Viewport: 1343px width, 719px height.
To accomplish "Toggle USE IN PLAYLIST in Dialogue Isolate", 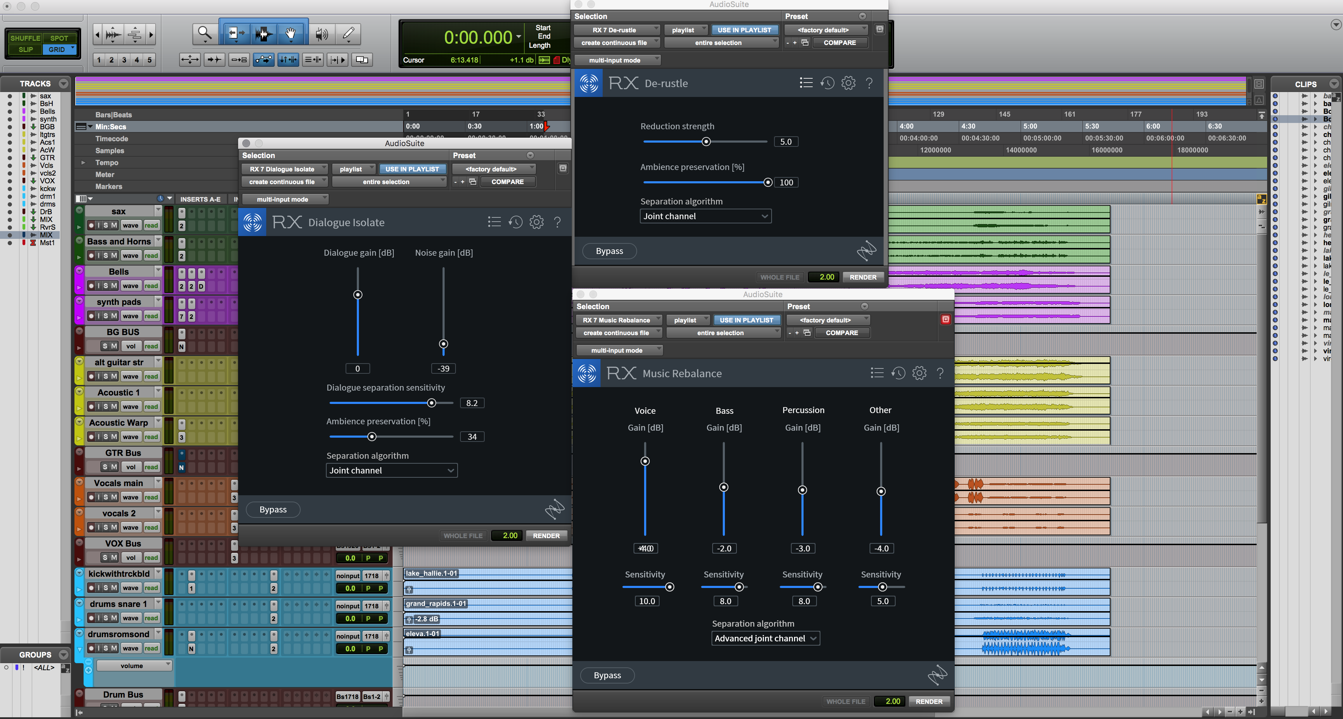I will click(x=412, y=169).
